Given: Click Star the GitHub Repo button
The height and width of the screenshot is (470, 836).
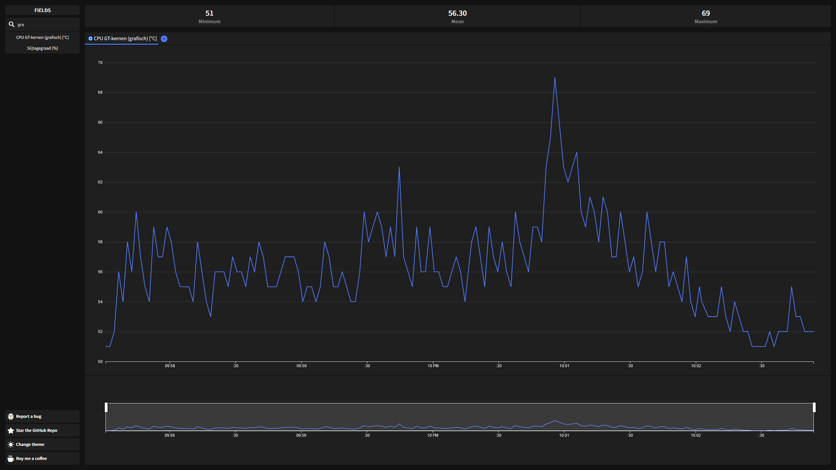Looking at the screenshot, I should click(37, 431).
